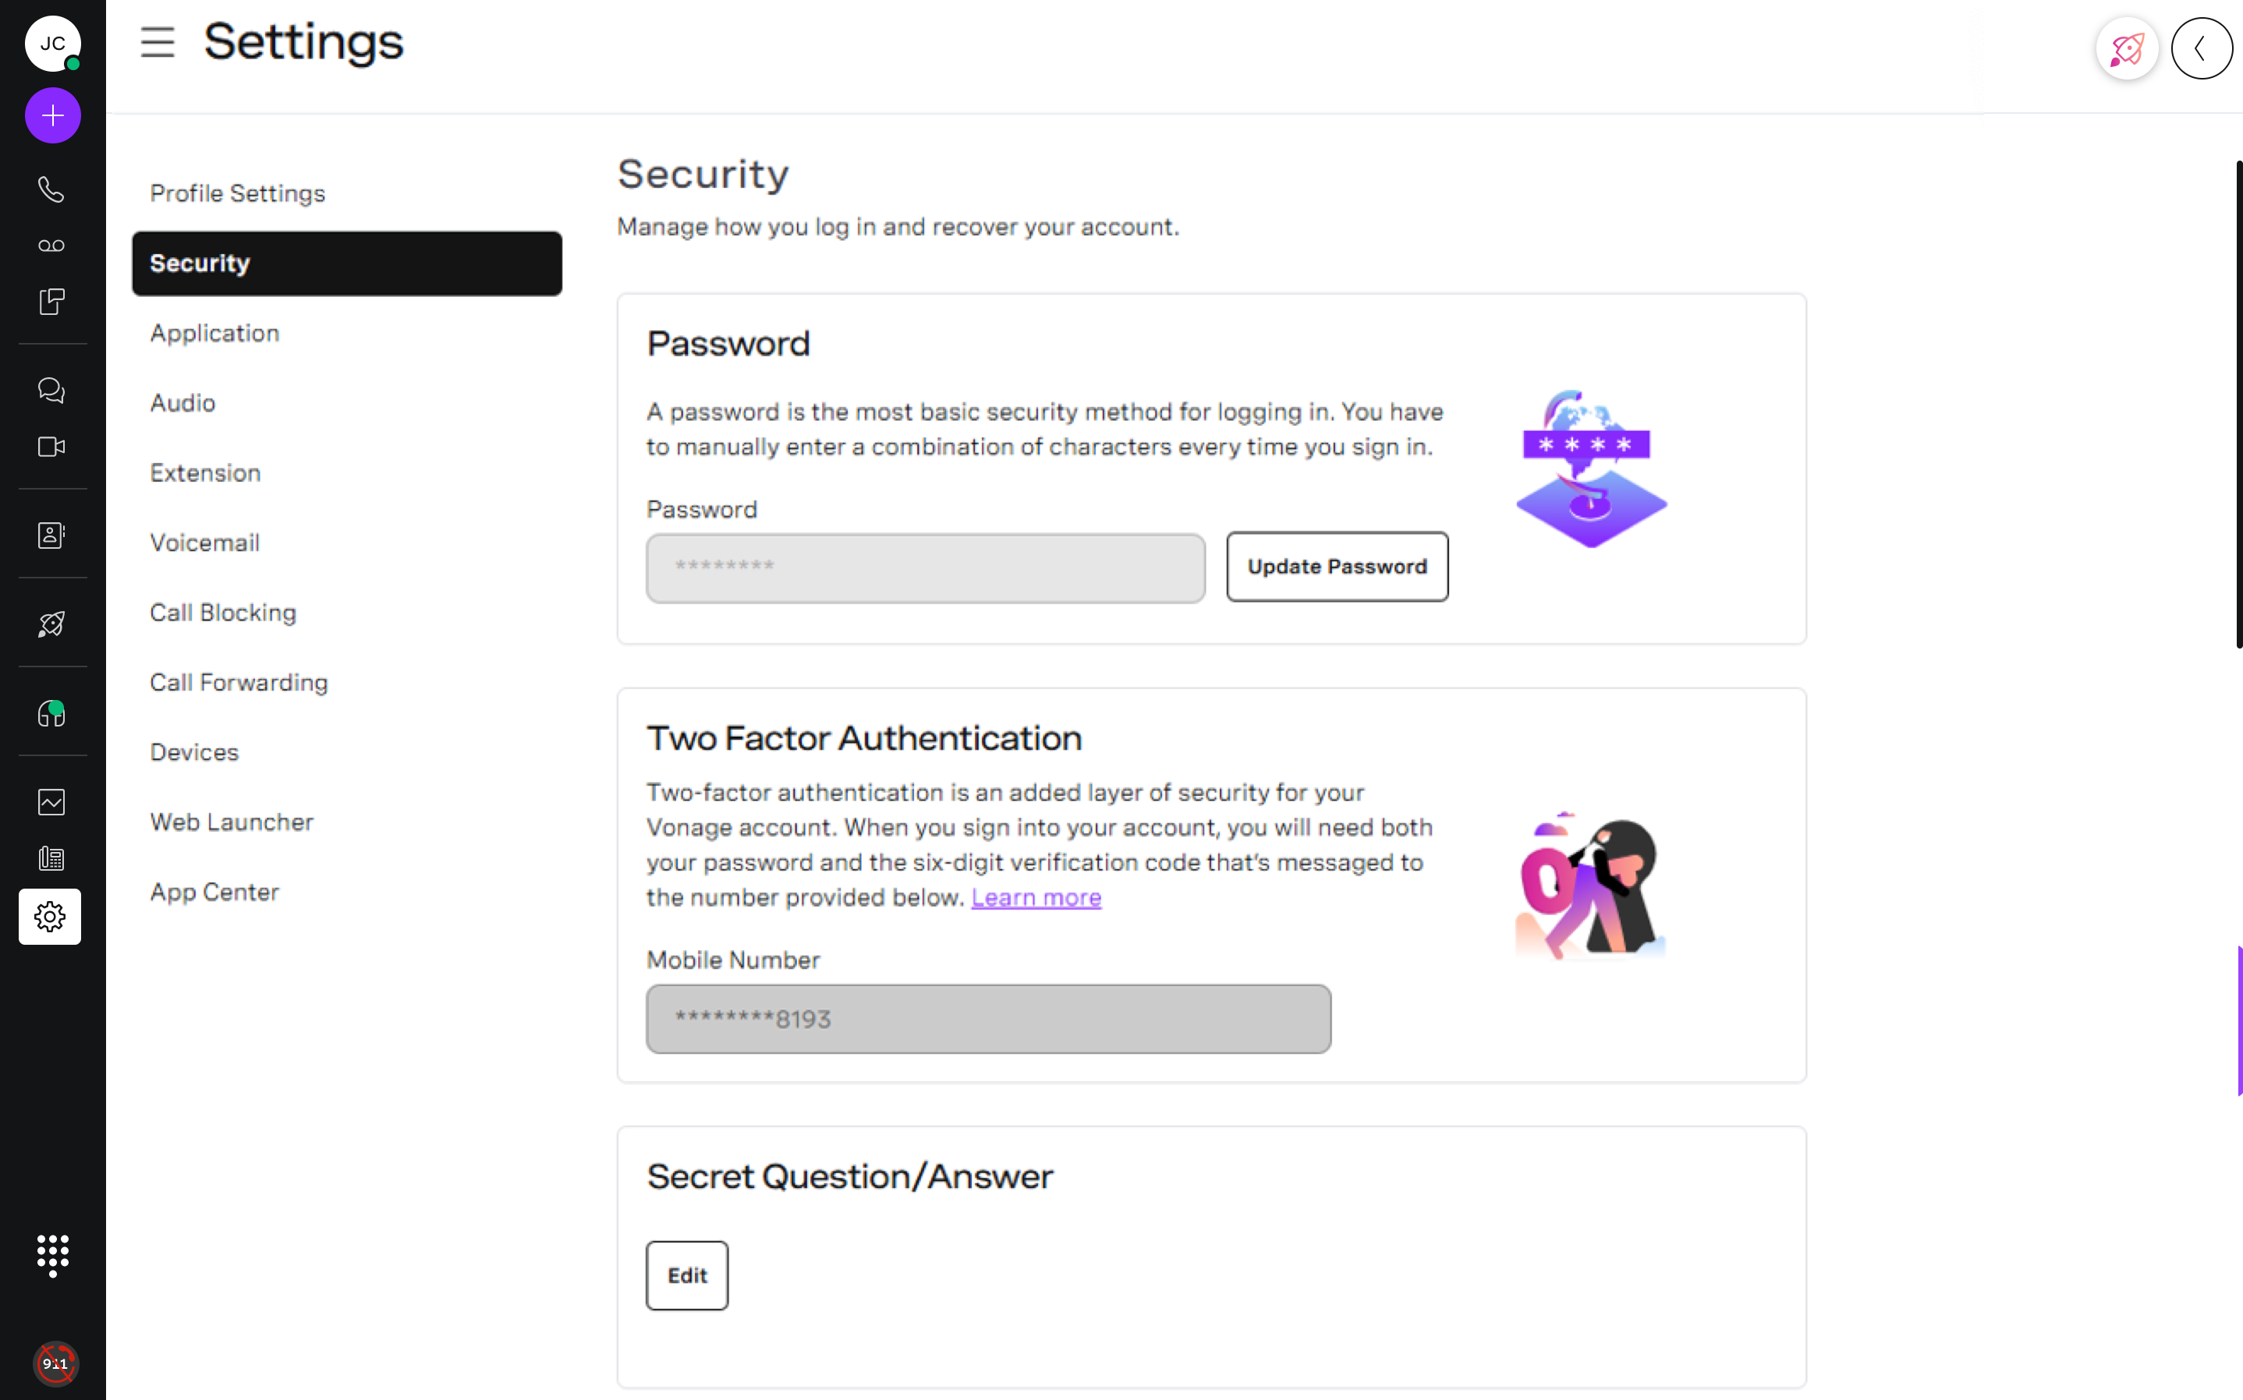Open the JC profile avatar menu
This screenshot has width=2243, height=1400.
coord(53,44)
